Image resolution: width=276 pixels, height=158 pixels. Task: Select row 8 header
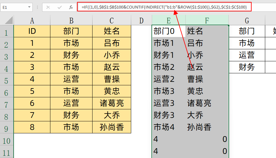pos(7,115)
